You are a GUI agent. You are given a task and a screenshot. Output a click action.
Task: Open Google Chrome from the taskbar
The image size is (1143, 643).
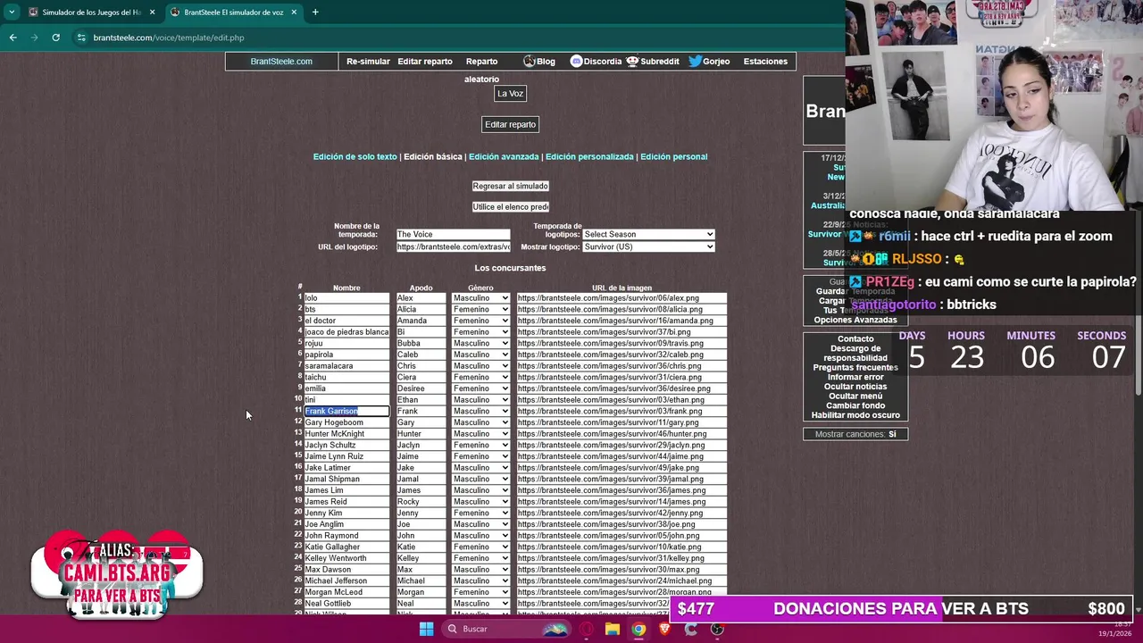[638, 629]
